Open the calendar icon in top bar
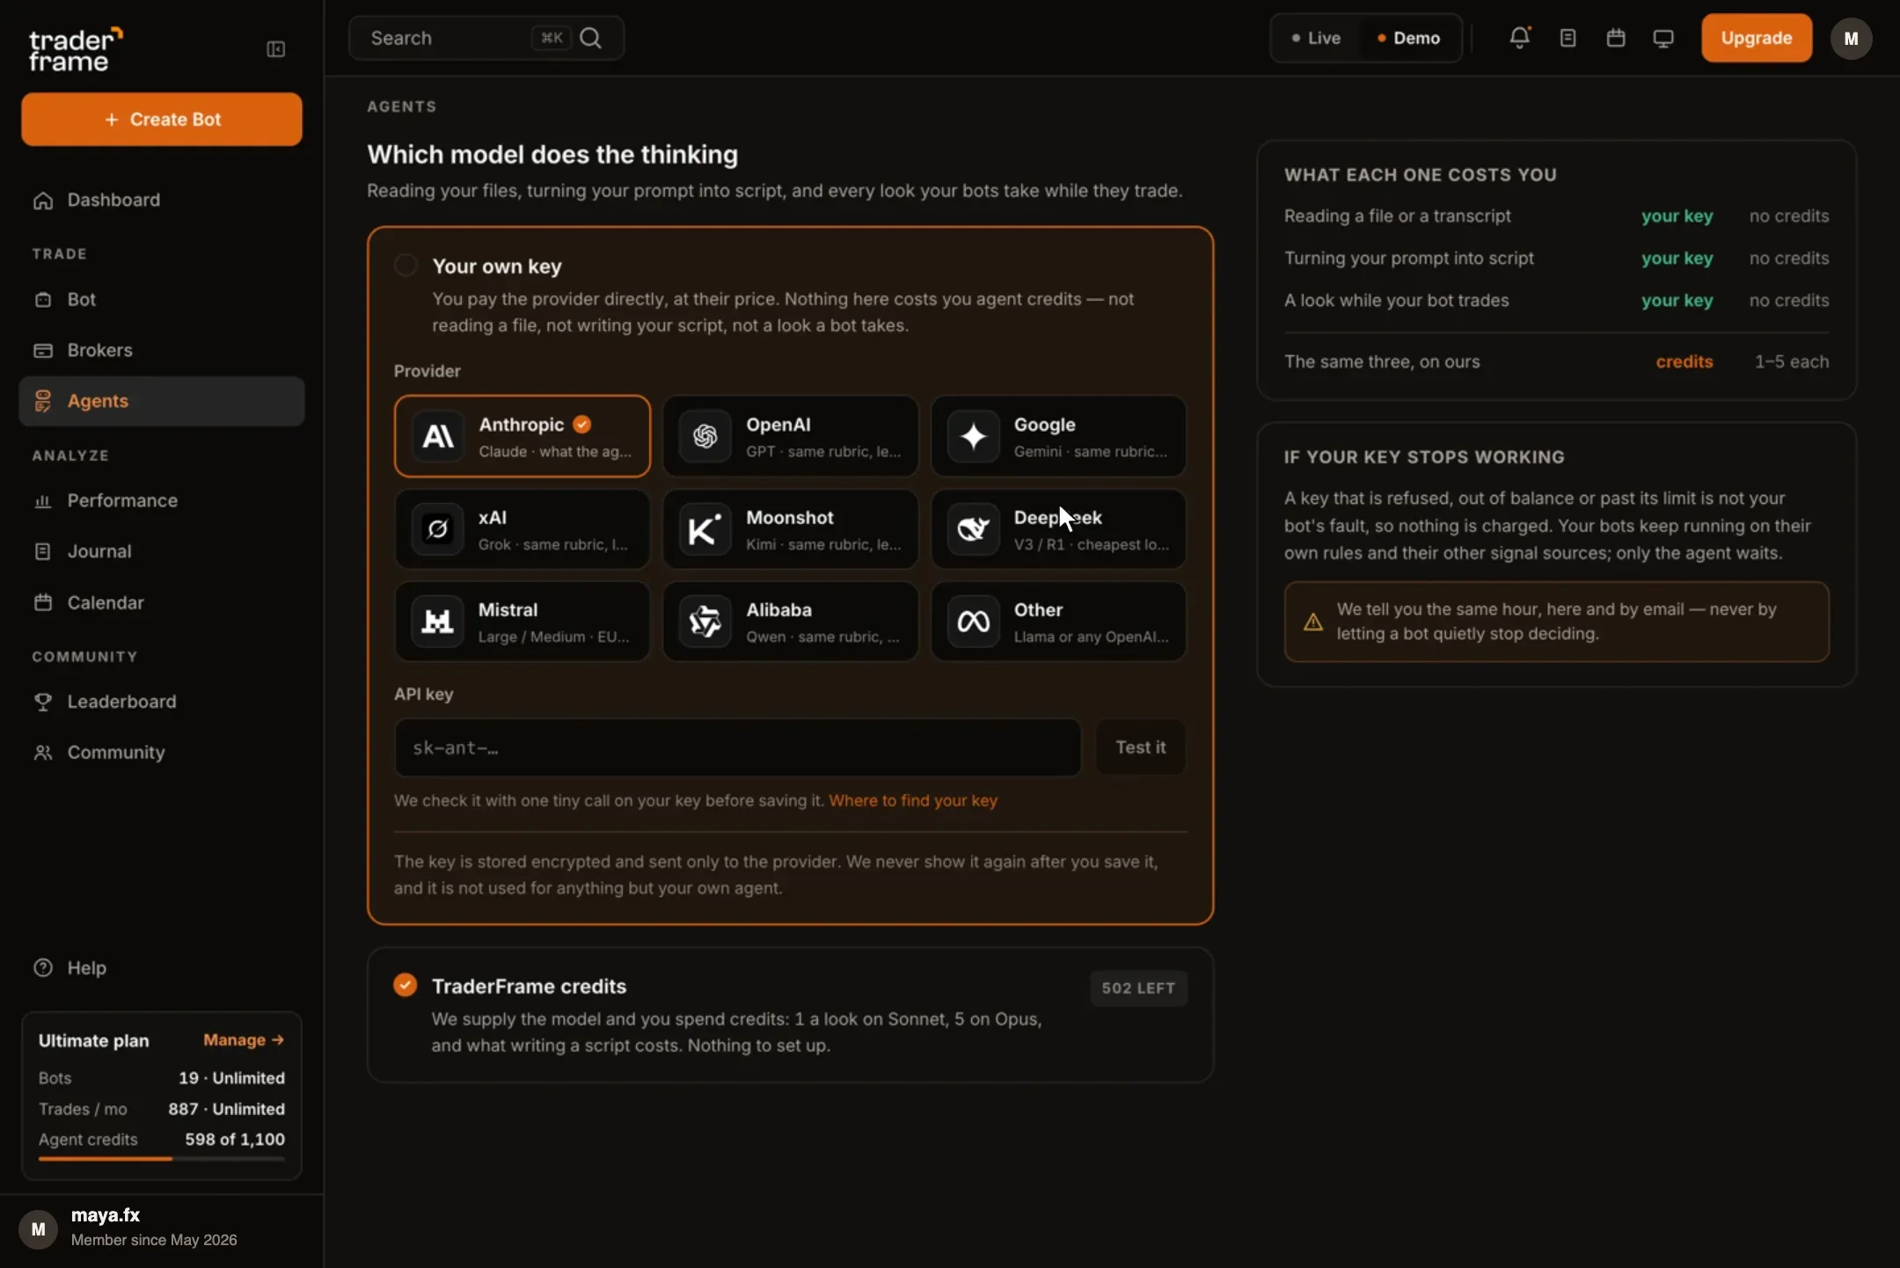Viewport: 1900px width, 1268px height. coord(1616,38)
